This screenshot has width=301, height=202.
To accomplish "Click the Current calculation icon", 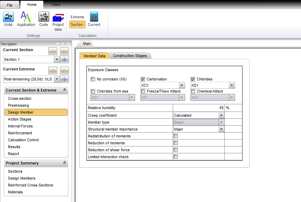I will (94, 19).
